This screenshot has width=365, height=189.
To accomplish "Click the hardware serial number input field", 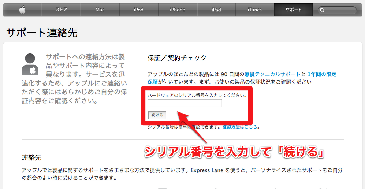I will (x=185, y=103).
